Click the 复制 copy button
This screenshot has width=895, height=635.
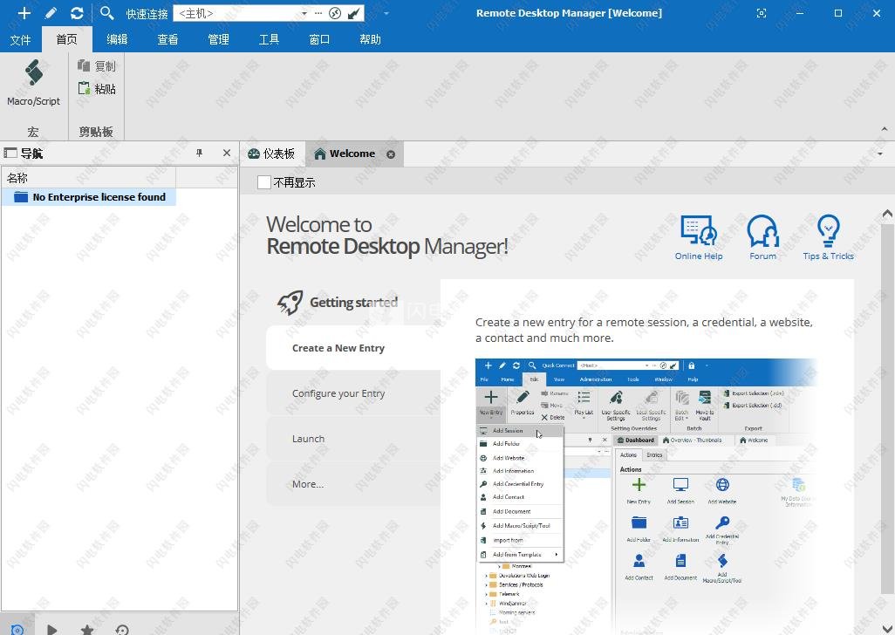coord(97,66)
